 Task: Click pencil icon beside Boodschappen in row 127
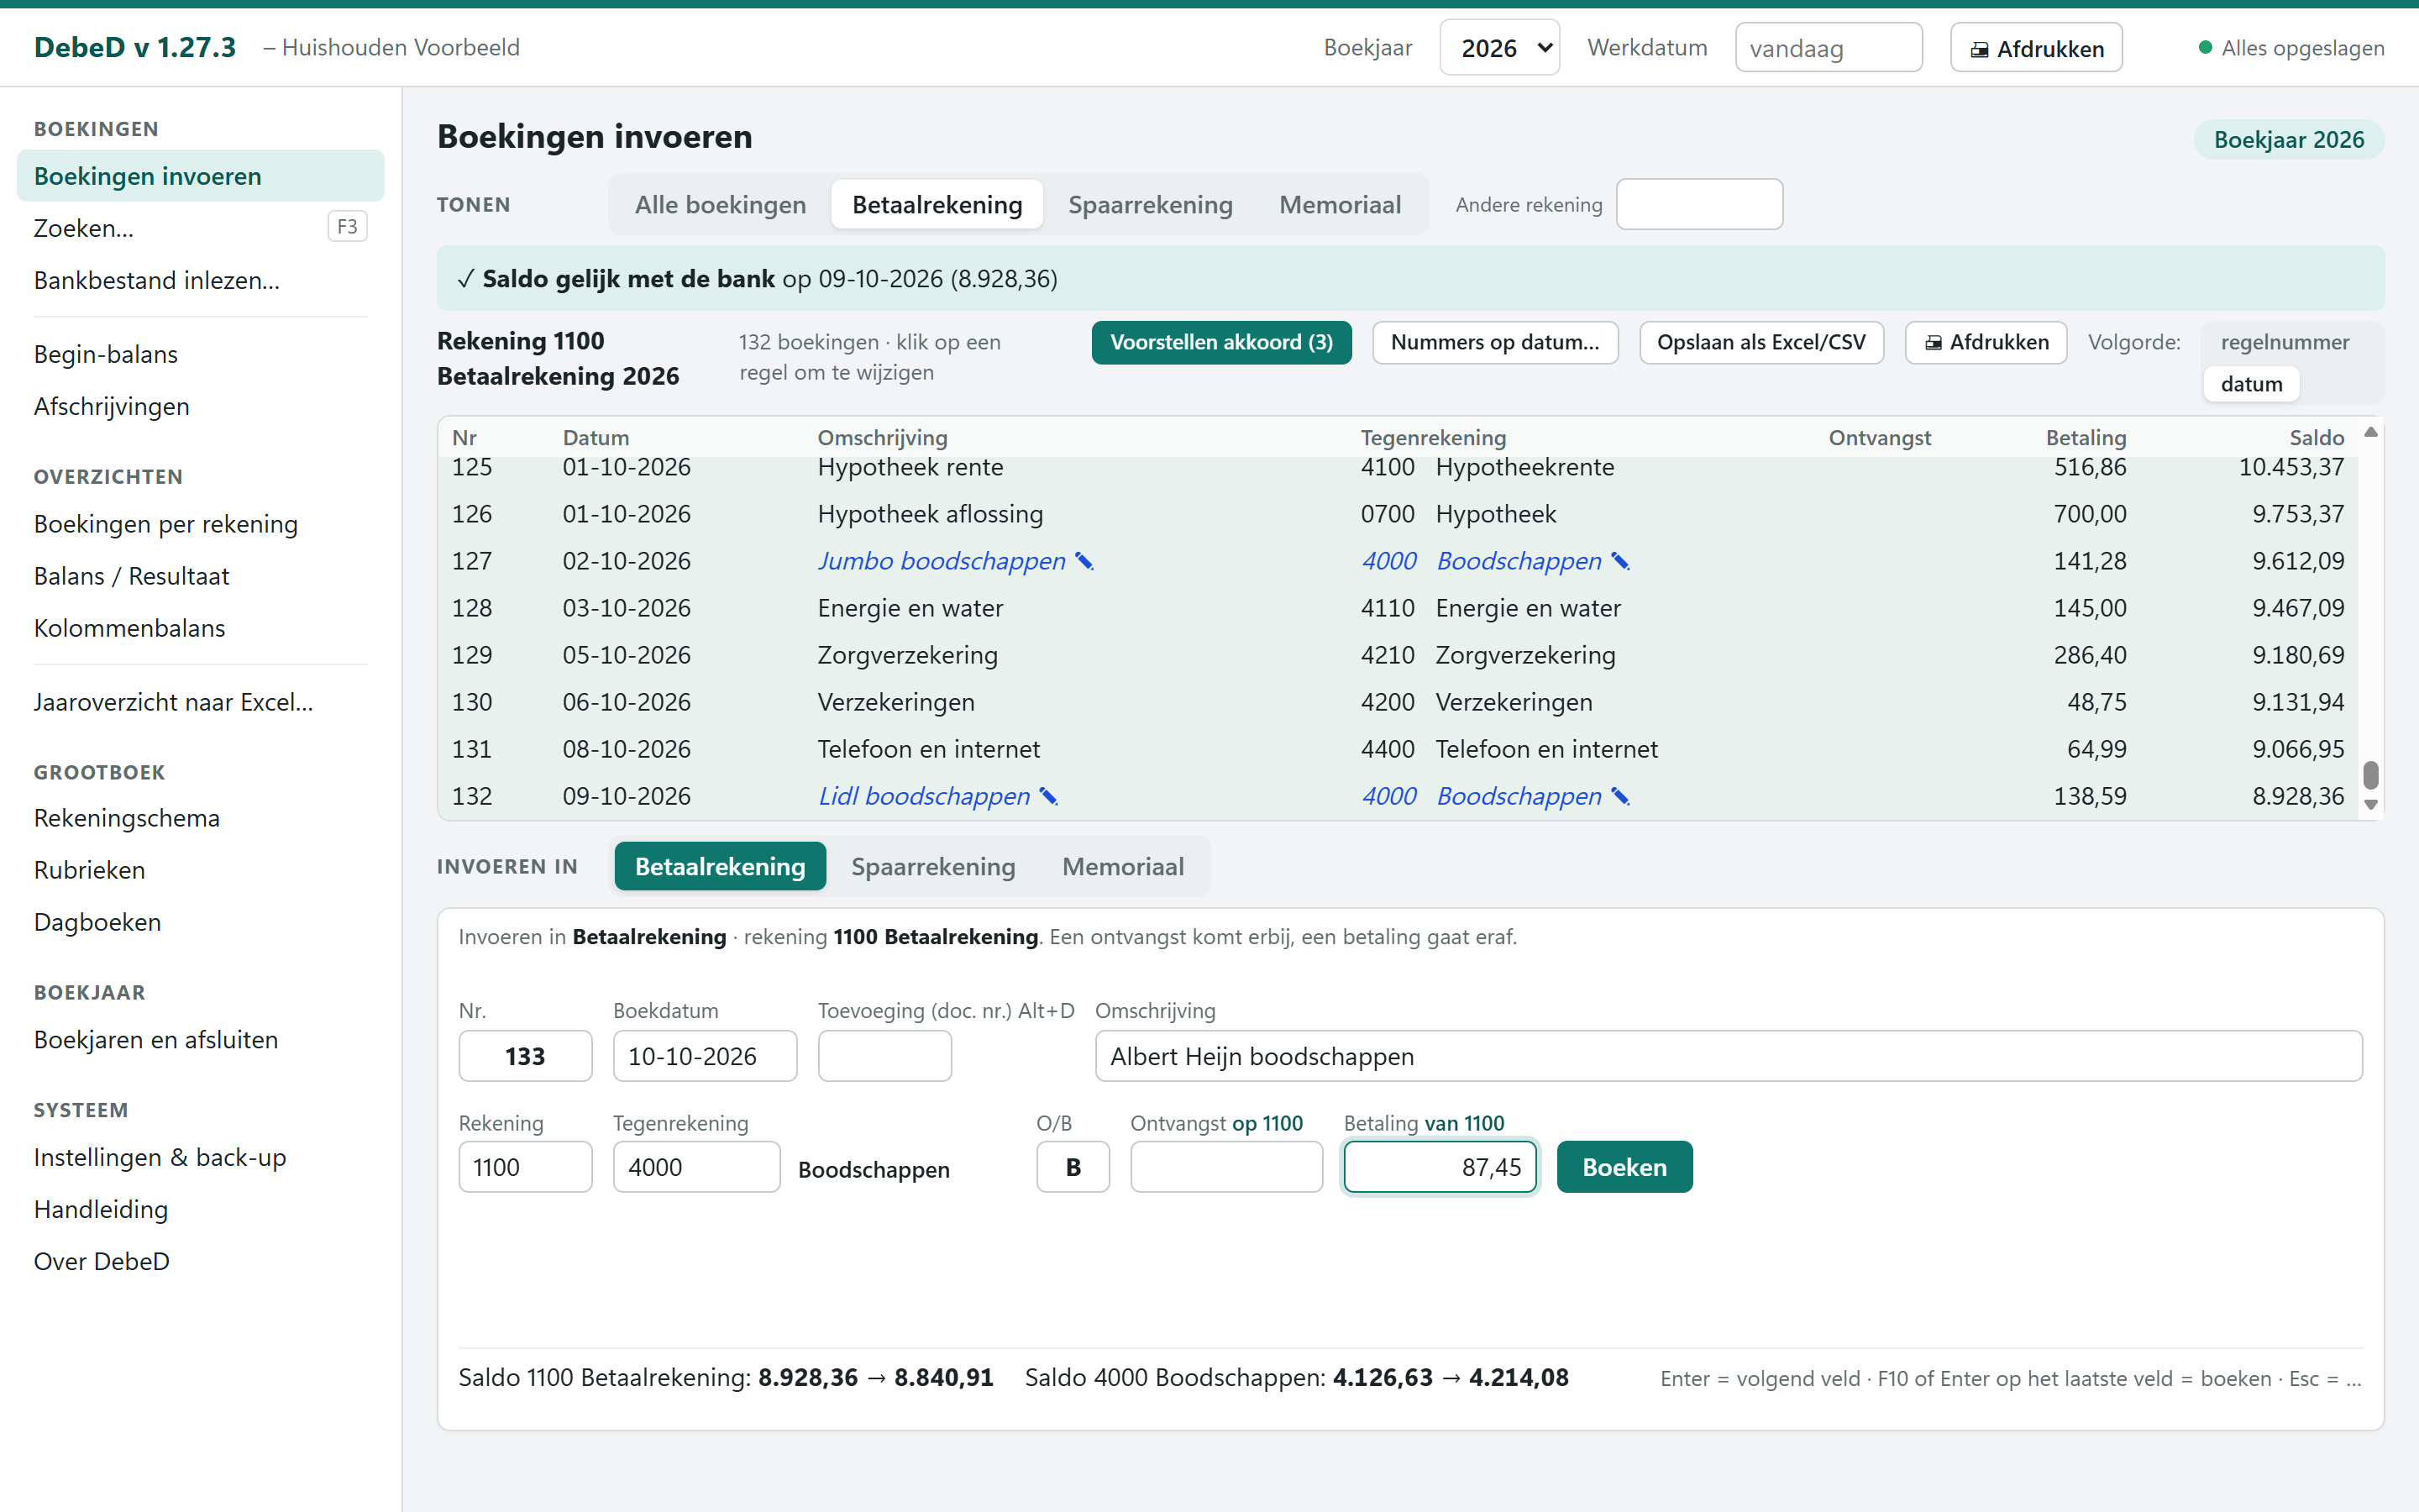click(1620, 561)
